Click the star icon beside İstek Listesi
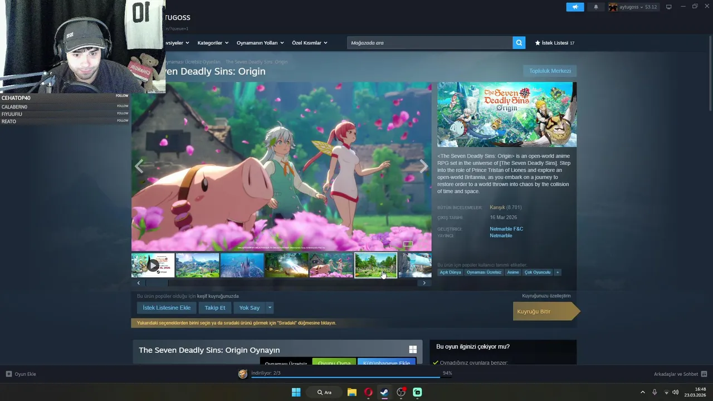The height and width of the screenshot is (401, 713). (538, 43)
